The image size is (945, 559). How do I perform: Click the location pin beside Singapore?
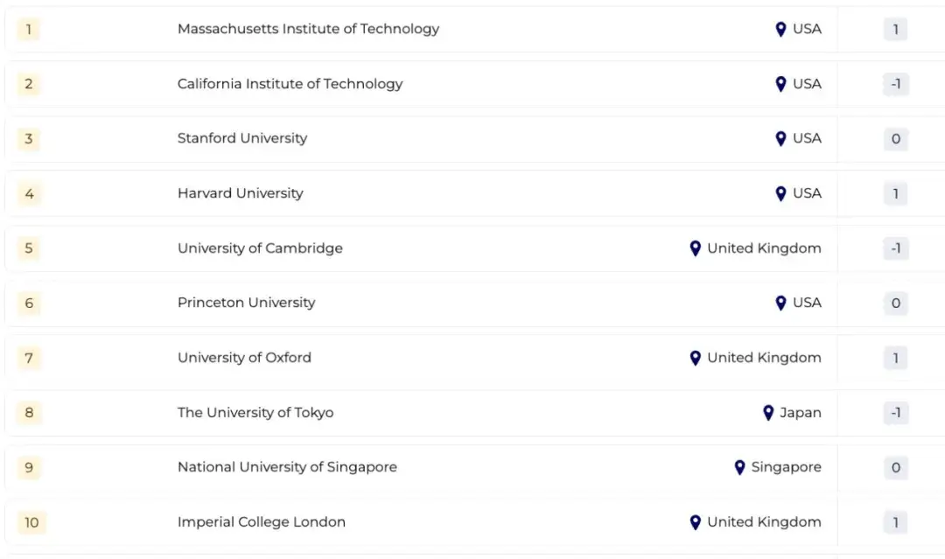click(x=739, y=467)
